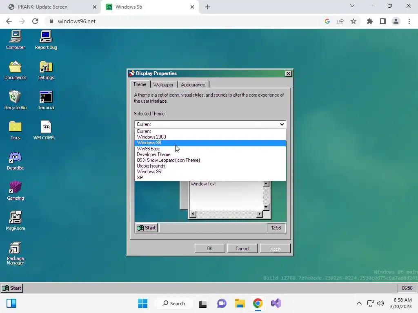Image resolution: width=418 pixels, height=313 pixels.
Task: Open the Package Manager shortcut
Action: (x=15, y=253)
